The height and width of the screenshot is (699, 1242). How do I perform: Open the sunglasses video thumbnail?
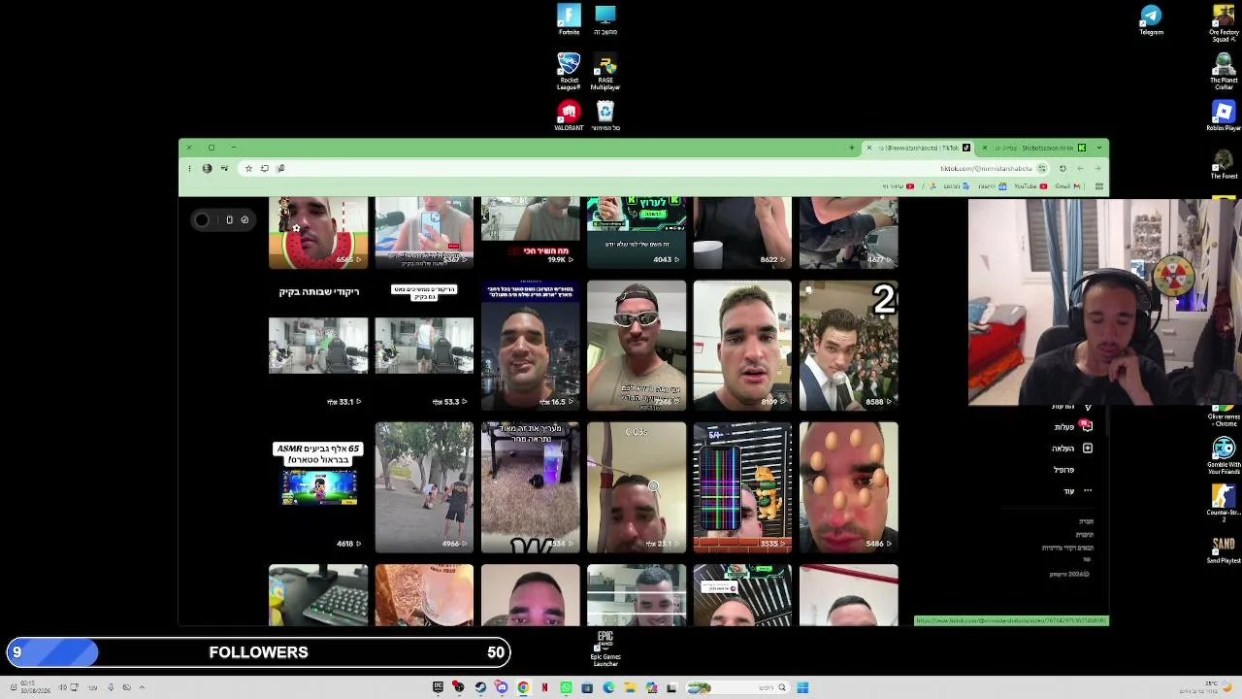click(x=637, y=346)
